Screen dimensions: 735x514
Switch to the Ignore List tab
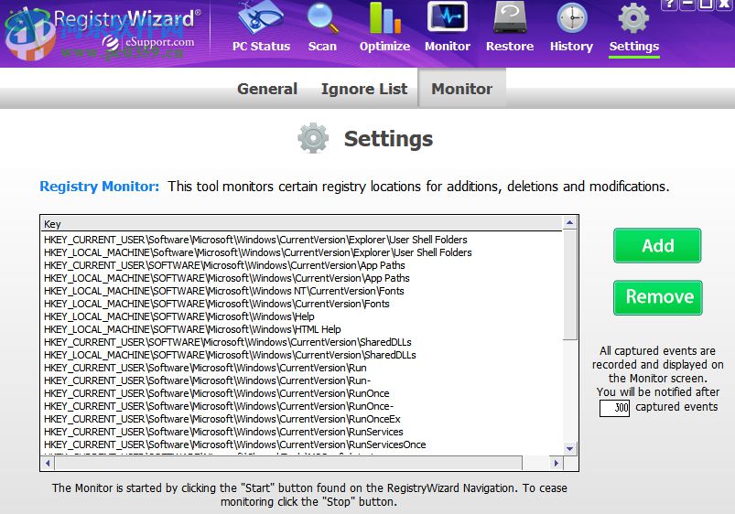[x=364, y=89]
